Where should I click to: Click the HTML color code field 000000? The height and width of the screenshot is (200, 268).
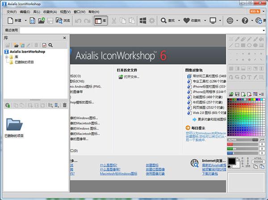(258, 162)
